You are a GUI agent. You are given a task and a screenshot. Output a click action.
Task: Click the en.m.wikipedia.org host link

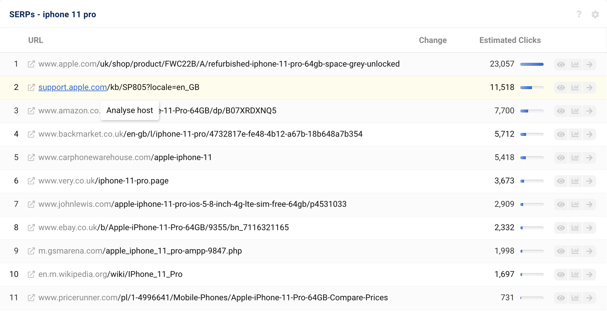(73, 274)
